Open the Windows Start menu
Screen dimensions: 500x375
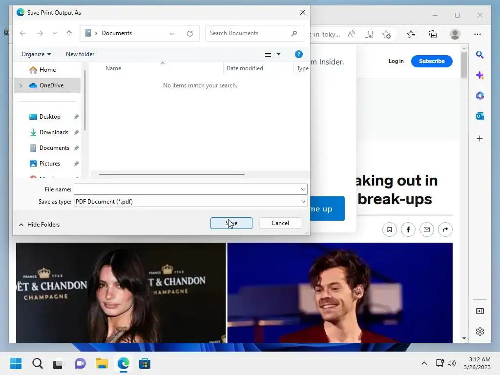coord(16,363)
